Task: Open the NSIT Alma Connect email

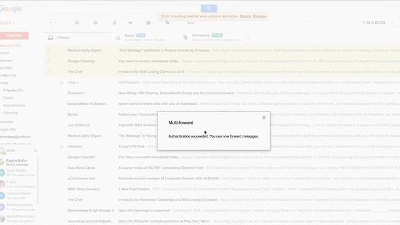Action: point(221,189)
